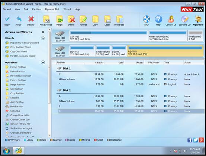Screen dimensions: 206x156
Task: Click the Undo arrow icon
Action: point(19,19)
